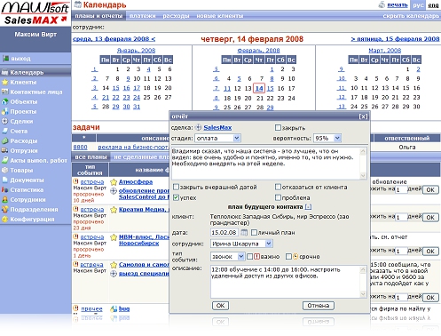441x336 pixels.
Task: Open the стадия dropdown
Action: 217,138
